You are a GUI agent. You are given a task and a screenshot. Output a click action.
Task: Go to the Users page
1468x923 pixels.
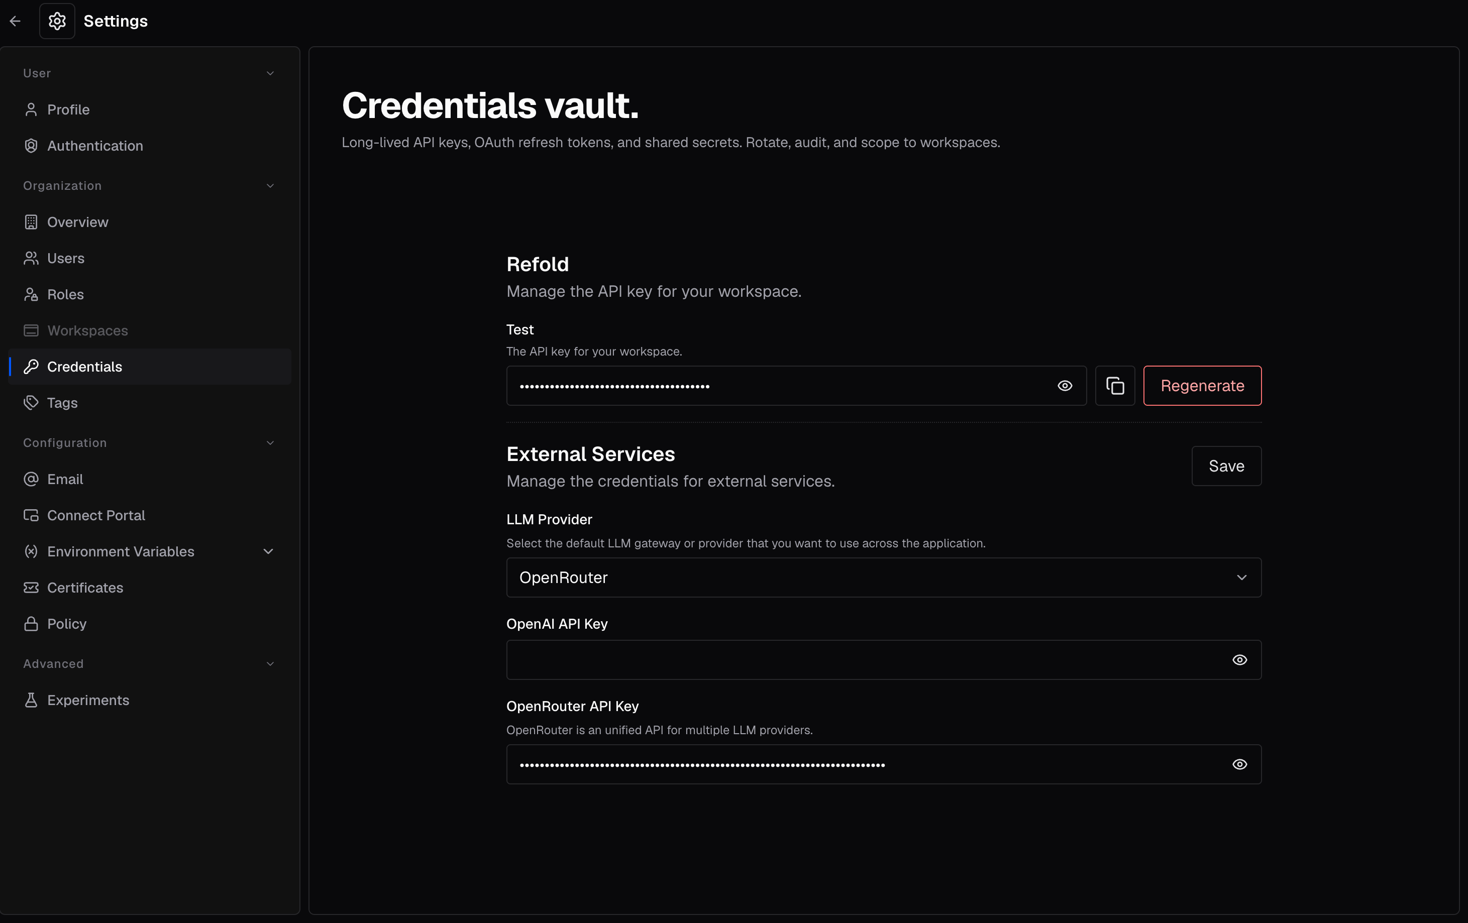point(150,258)
